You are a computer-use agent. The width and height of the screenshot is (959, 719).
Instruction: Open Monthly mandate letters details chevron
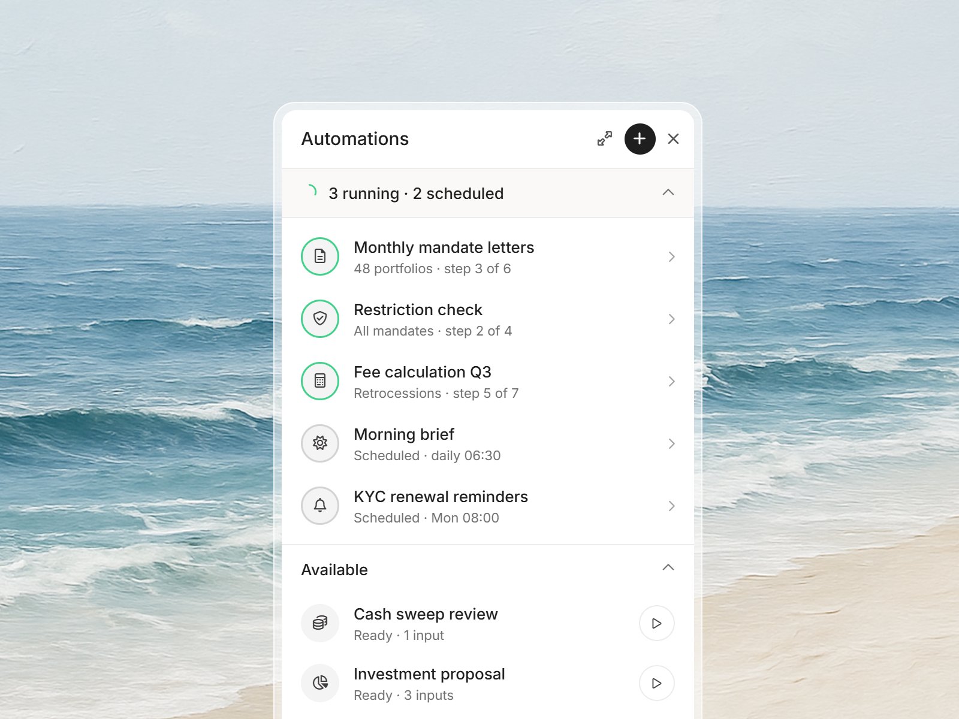tap(671, 256)
